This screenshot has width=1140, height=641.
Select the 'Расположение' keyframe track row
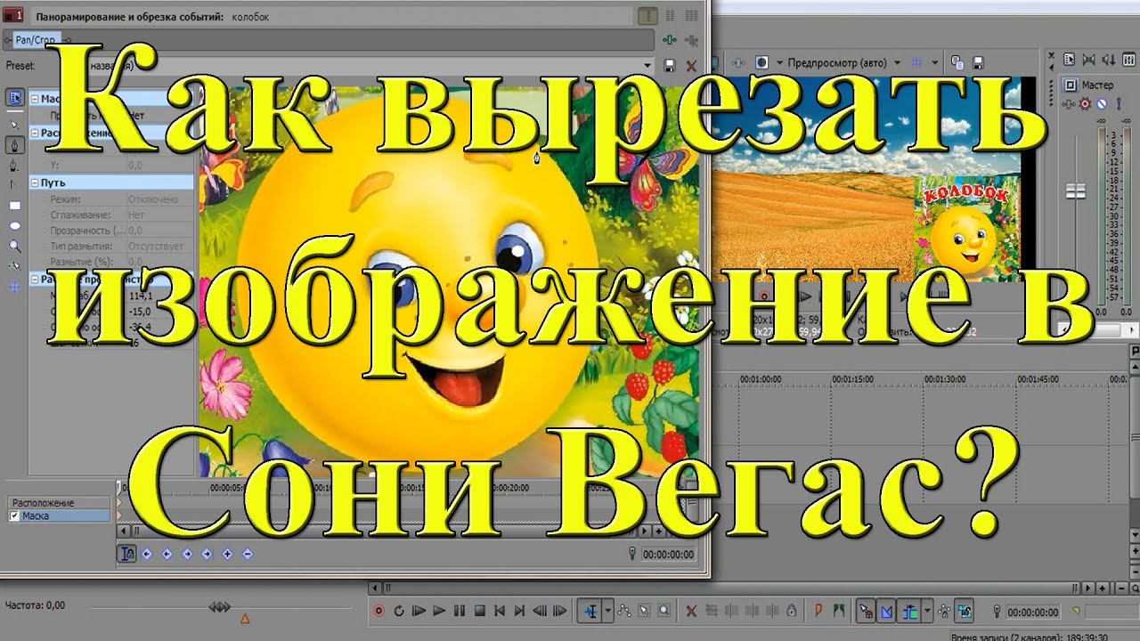(58, 503)
